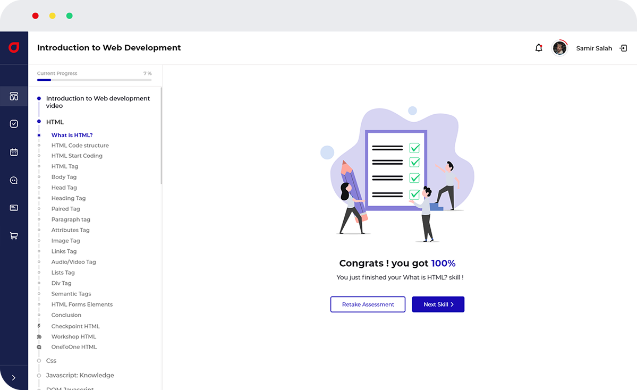Image resolution: width=637 pixels, height=390 pixels.
Task: Expand the Css section
Action: pyautogui.click(x=52, y=360)
